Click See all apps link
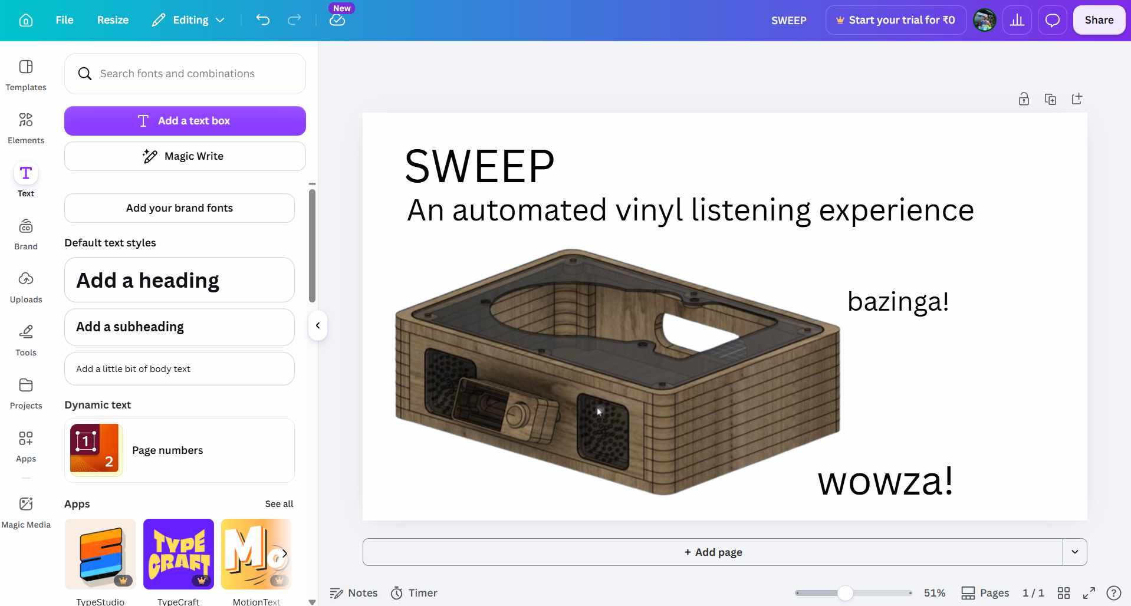Screen dimensions: 1131x606 point(279,504)
